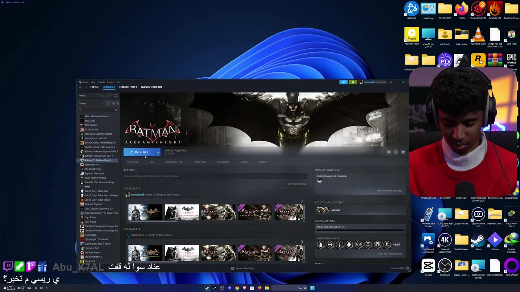Toggle the ready-to-play filter icon

pyautogui.click(x=117, y=103)
